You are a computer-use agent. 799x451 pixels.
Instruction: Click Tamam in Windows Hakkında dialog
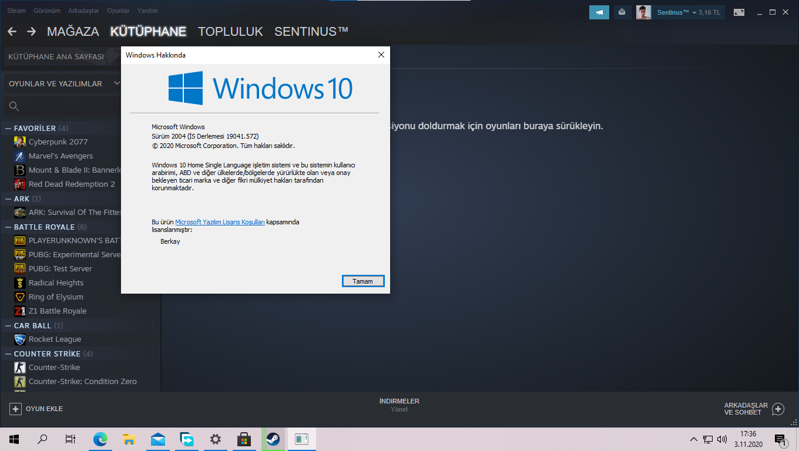coord(363,281)
